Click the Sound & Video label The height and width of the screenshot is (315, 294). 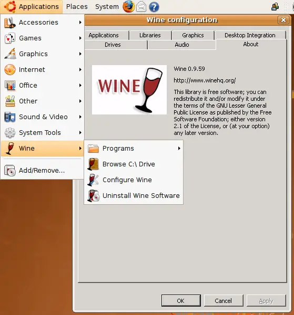point(43,117)
